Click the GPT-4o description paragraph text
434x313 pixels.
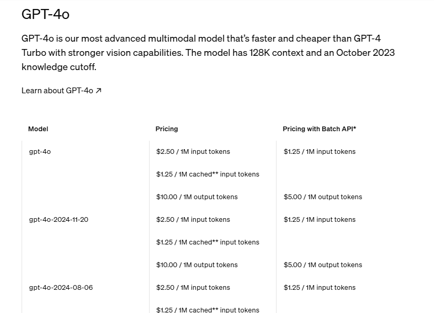coord(208,53)
